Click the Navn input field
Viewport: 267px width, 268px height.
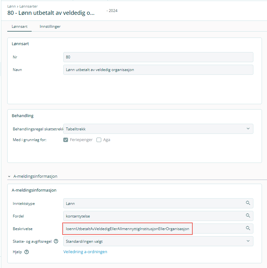(158, 70)
